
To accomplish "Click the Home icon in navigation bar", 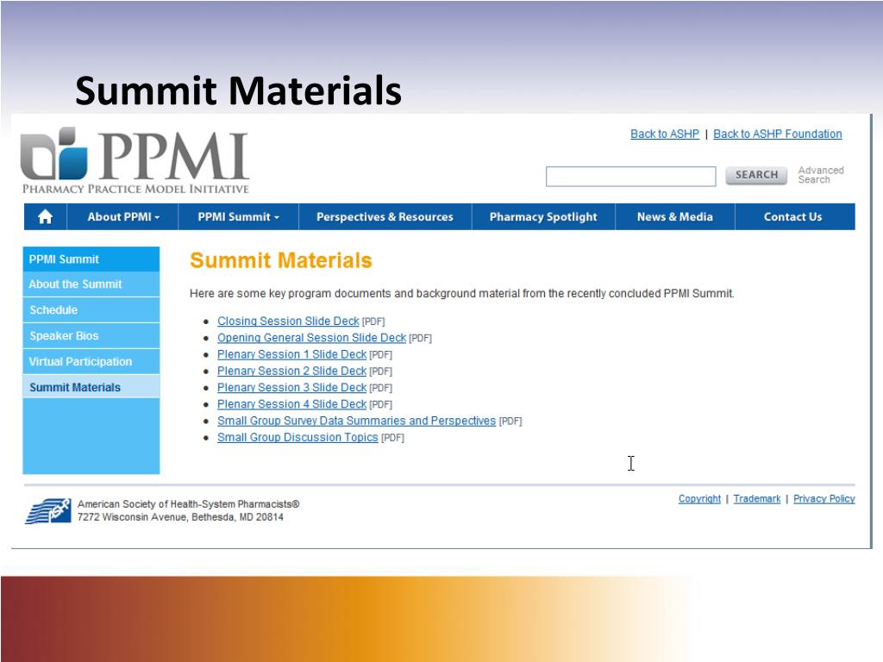I will coord(45,216).
